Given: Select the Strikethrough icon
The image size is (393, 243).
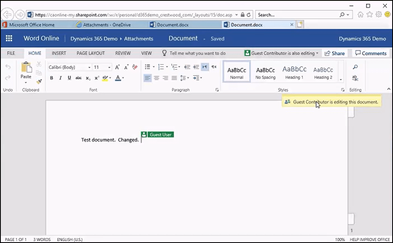Looking at the screenshot, I should [x=79, y=78].
